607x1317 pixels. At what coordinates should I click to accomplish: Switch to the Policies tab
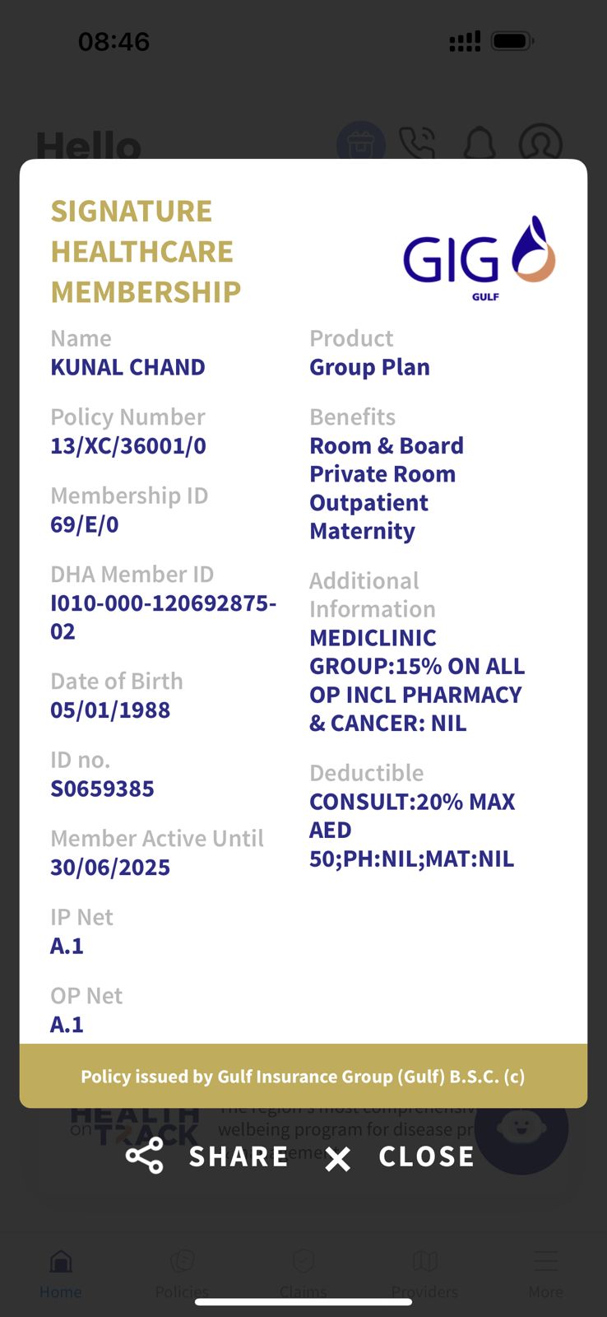(182, 1273)
